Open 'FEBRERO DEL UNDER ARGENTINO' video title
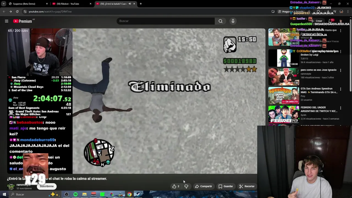The width and height of the screenshot is (352, 198). click(x=319, y=109)
